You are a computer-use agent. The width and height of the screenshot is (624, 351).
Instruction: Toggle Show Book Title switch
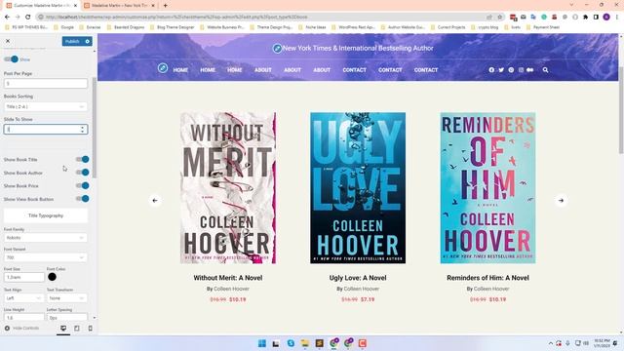83,159
